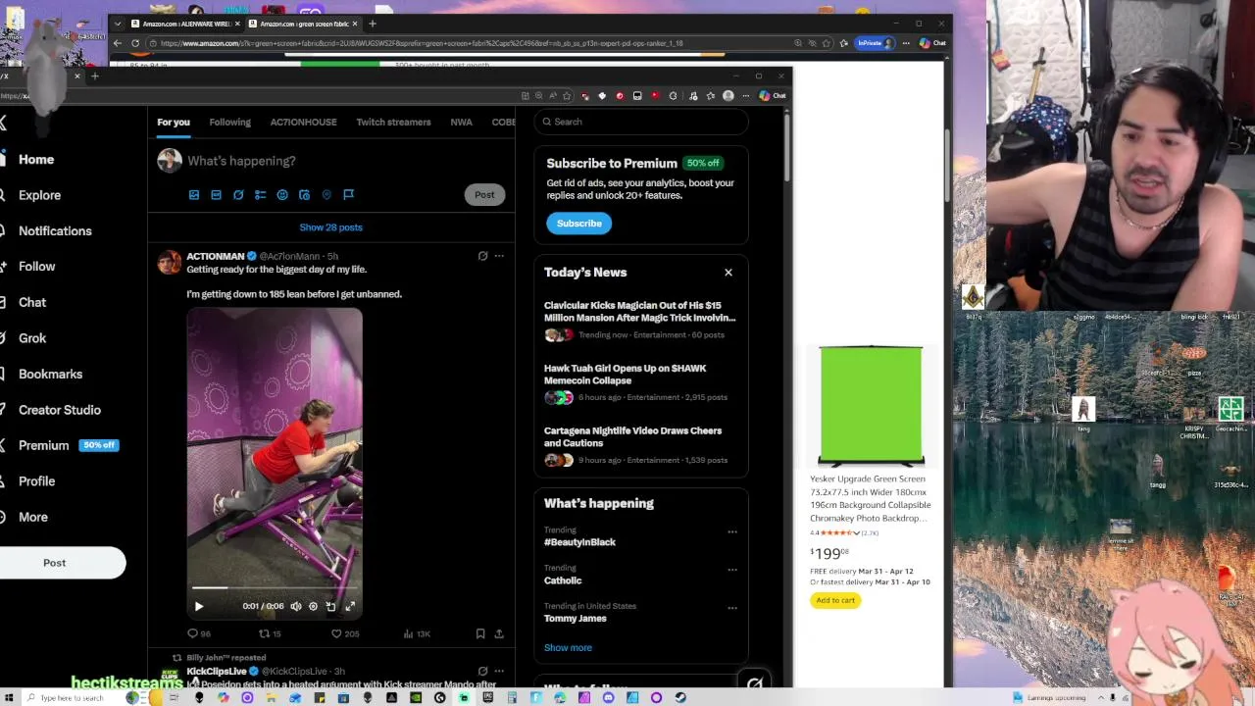This screenshot has height=706, width=1255.
Task: Open the Hawk Tuah Girl news story
Action: point(625,375)
